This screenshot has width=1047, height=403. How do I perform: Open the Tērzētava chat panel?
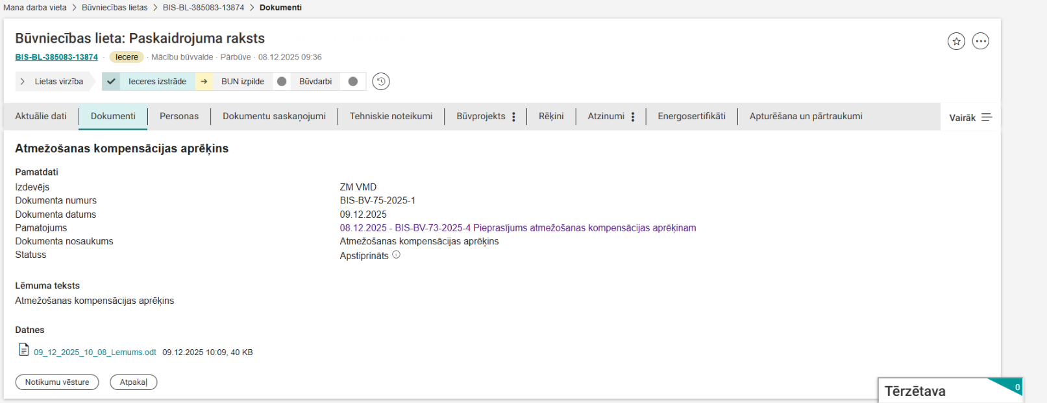[915, 391]
